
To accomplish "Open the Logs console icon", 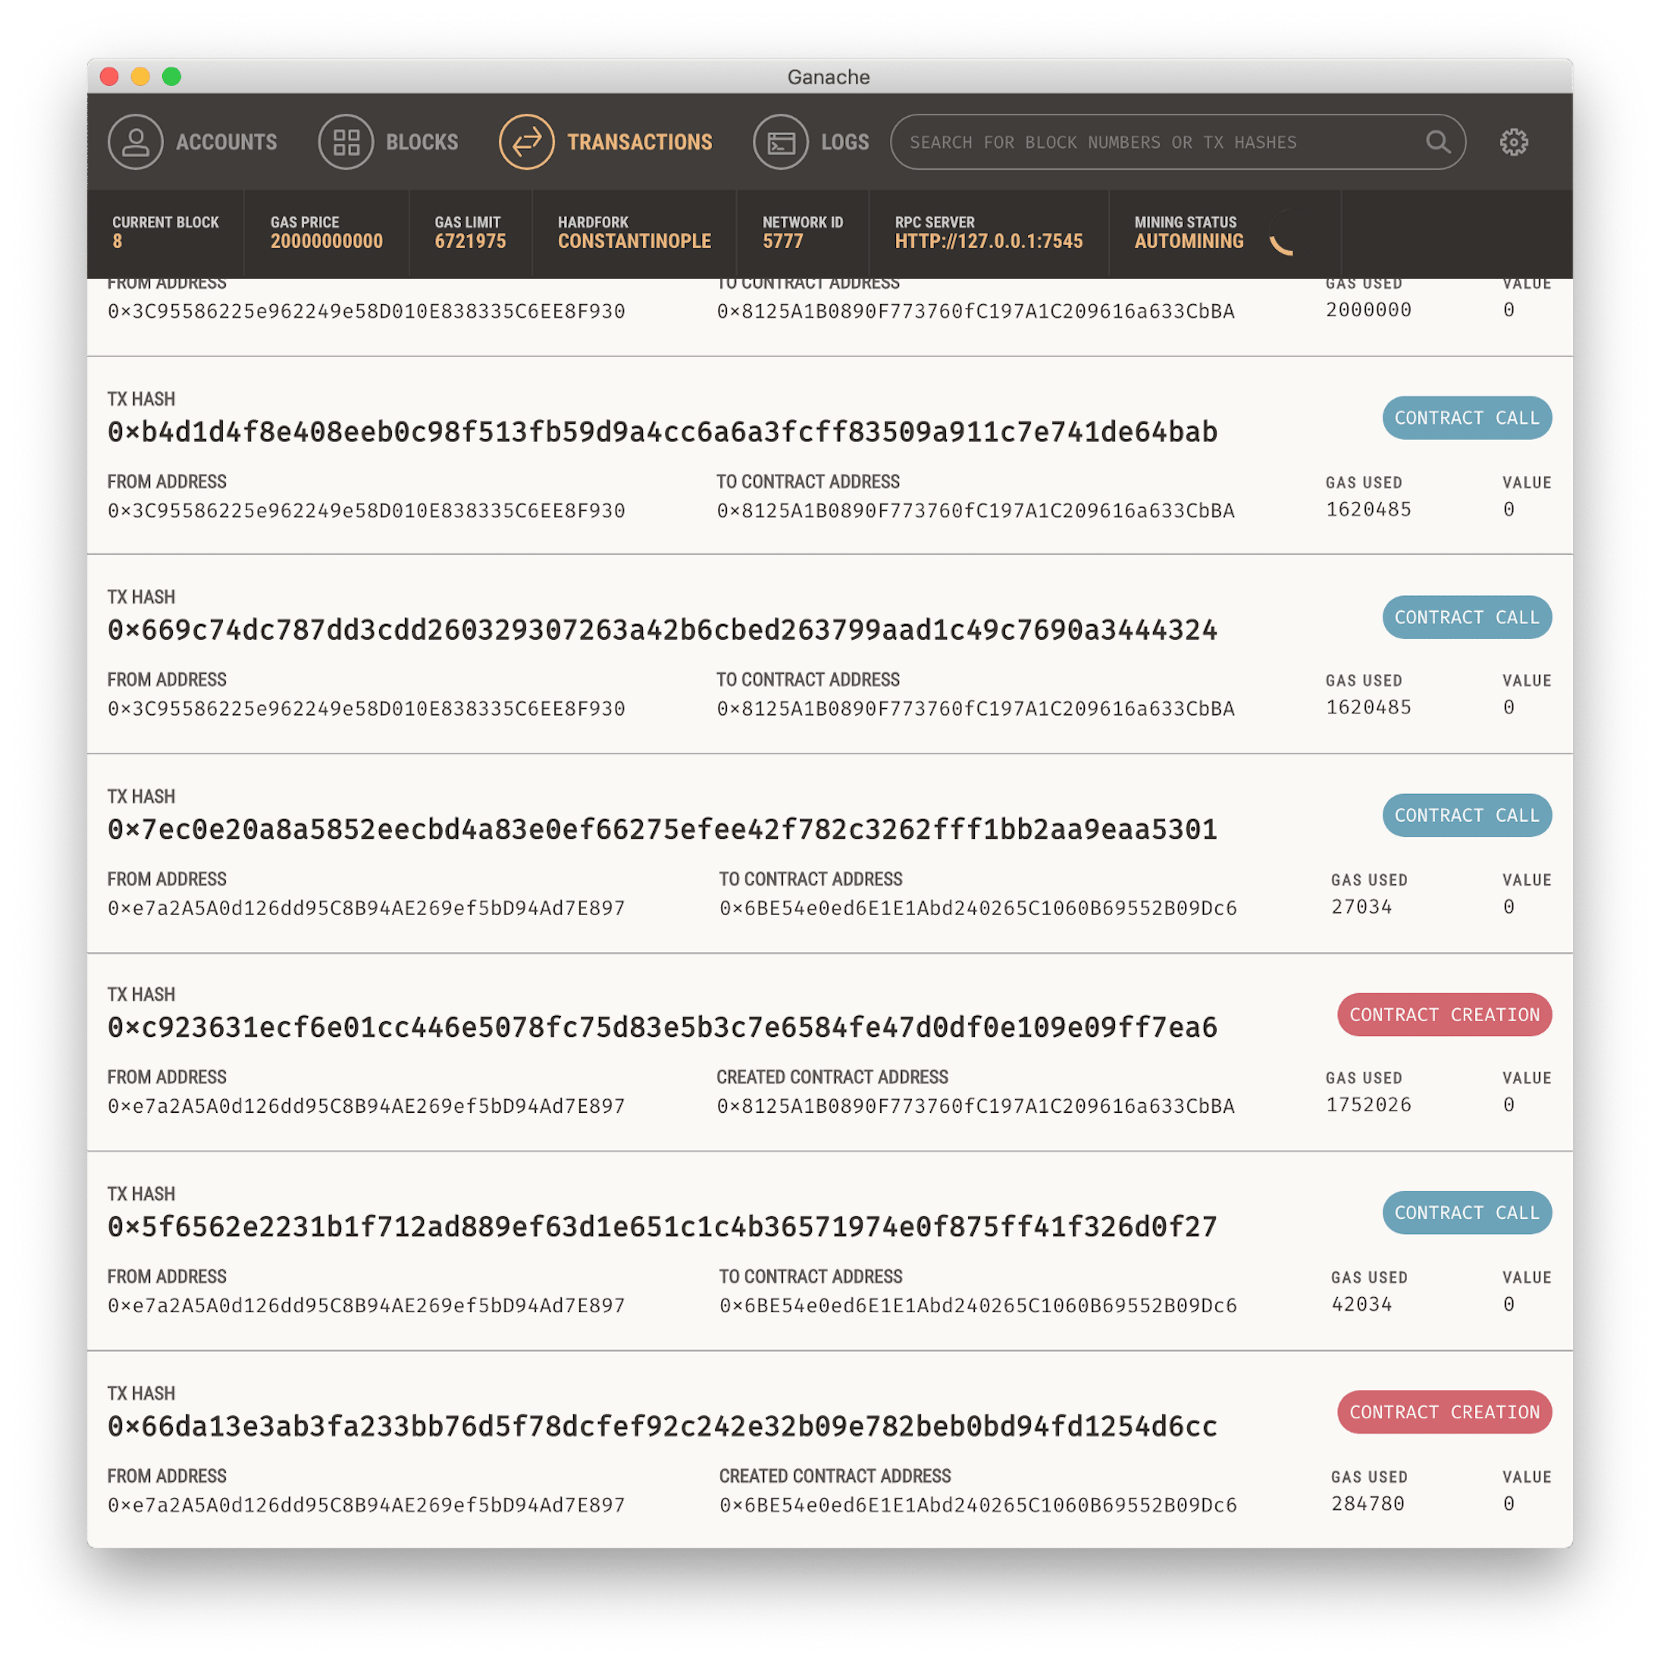I will (780, 142).
